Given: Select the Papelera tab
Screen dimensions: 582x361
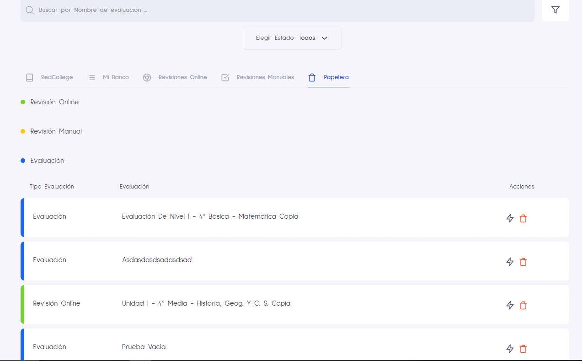Looking at the screenshot, I should point(328,77).
